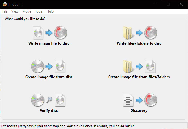
Task: Click the 'Write image file to disc' label
Action: point(49,43)
